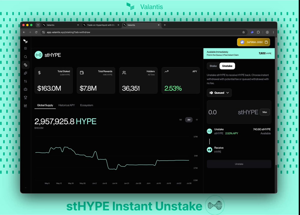Select the Unstake mode toggle

pyautogui.click(x=227, y=66)
